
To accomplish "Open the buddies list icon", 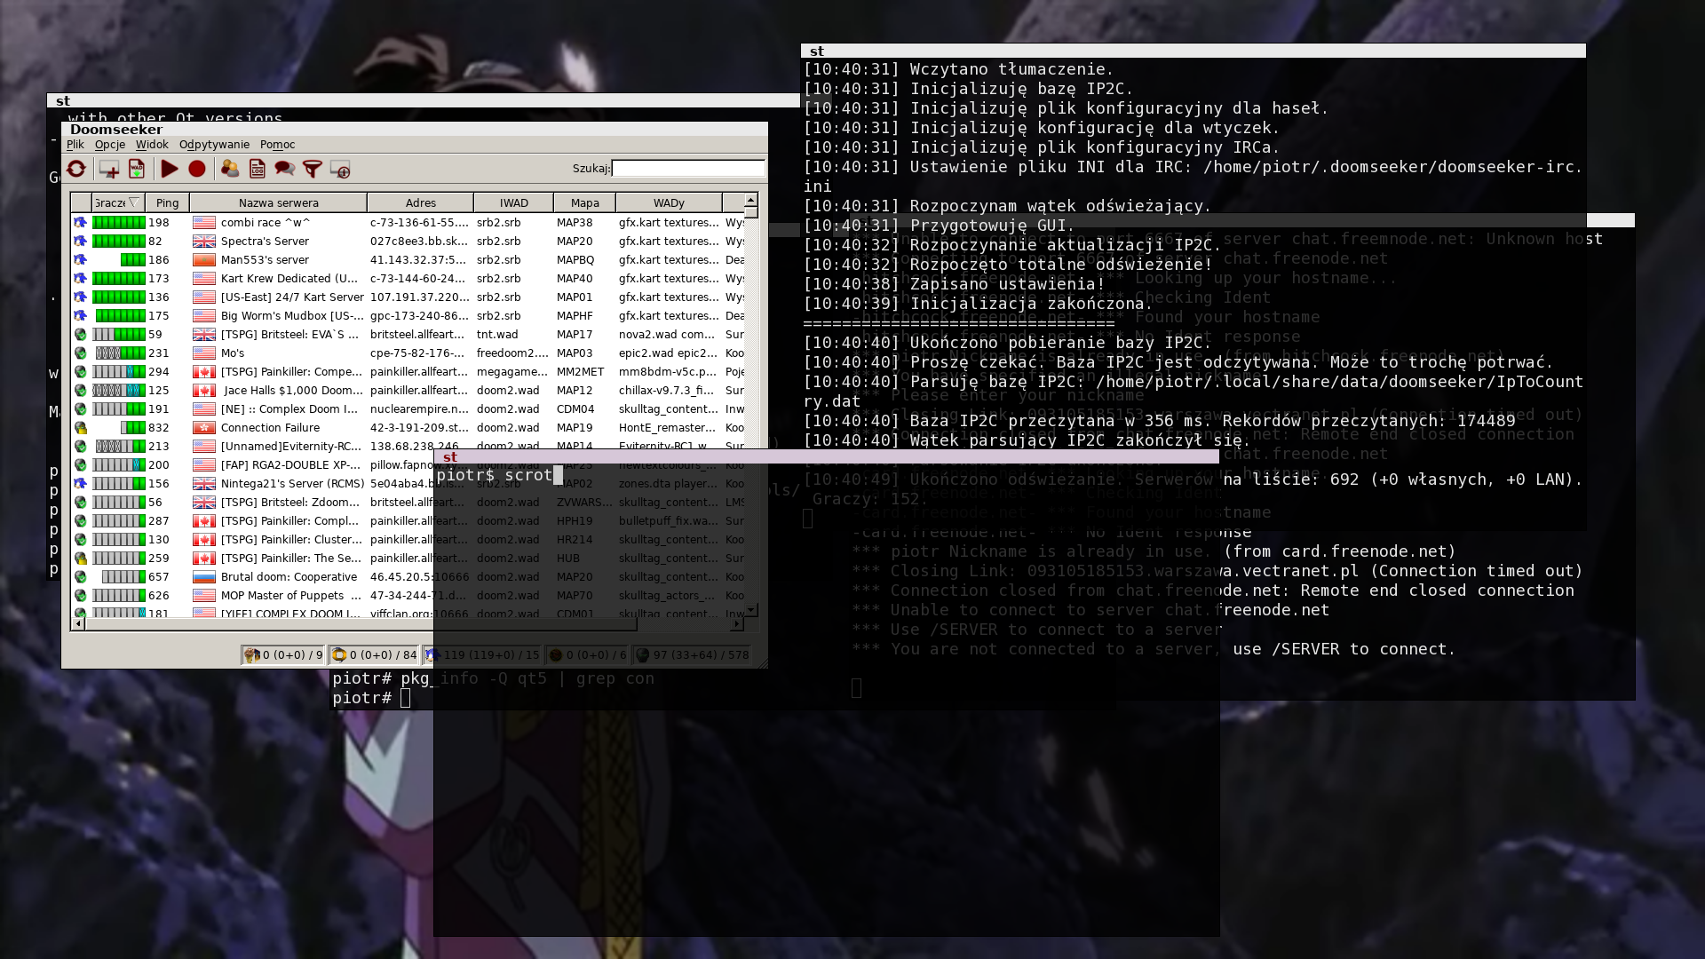I will pos(230,169).
